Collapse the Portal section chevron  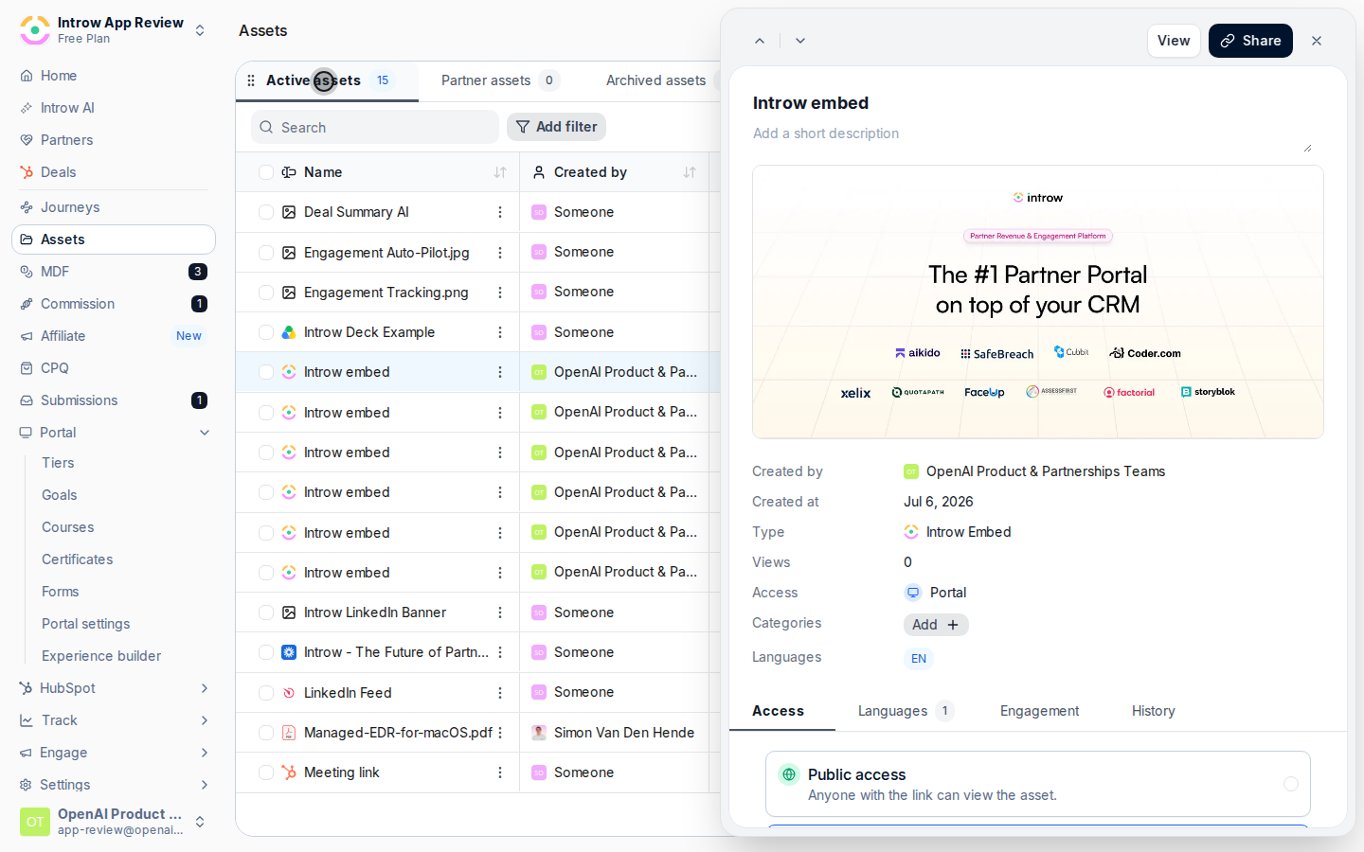coord(205,433)
